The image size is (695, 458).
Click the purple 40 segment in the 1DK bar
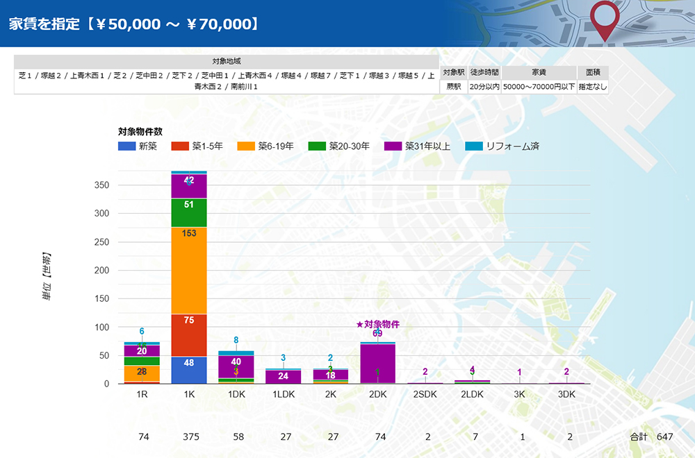click(x=236, y=366)
